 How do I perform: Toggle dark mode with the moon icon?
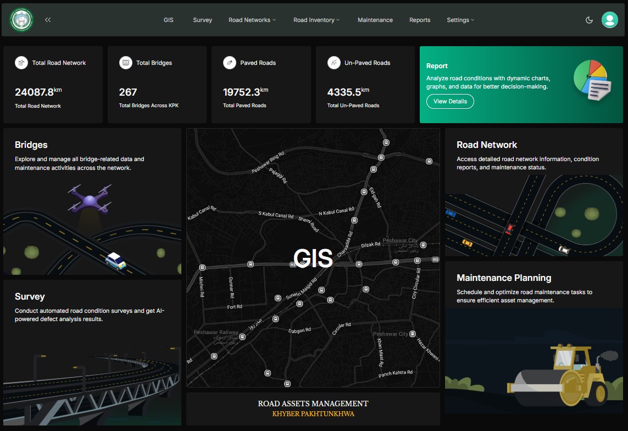click(x=589, y=20)
